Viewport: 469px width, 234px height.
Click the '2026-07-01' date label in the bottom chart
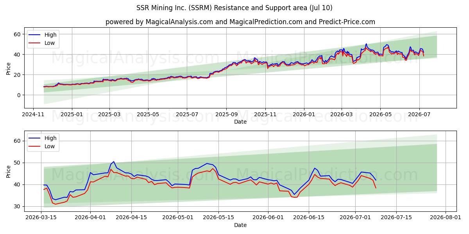[355, 218]
